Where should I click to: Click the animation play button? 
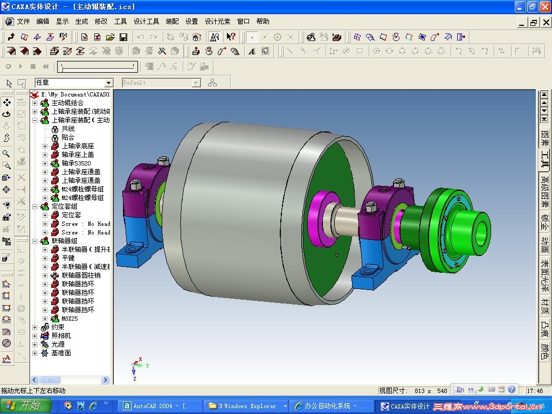[21, 66]
